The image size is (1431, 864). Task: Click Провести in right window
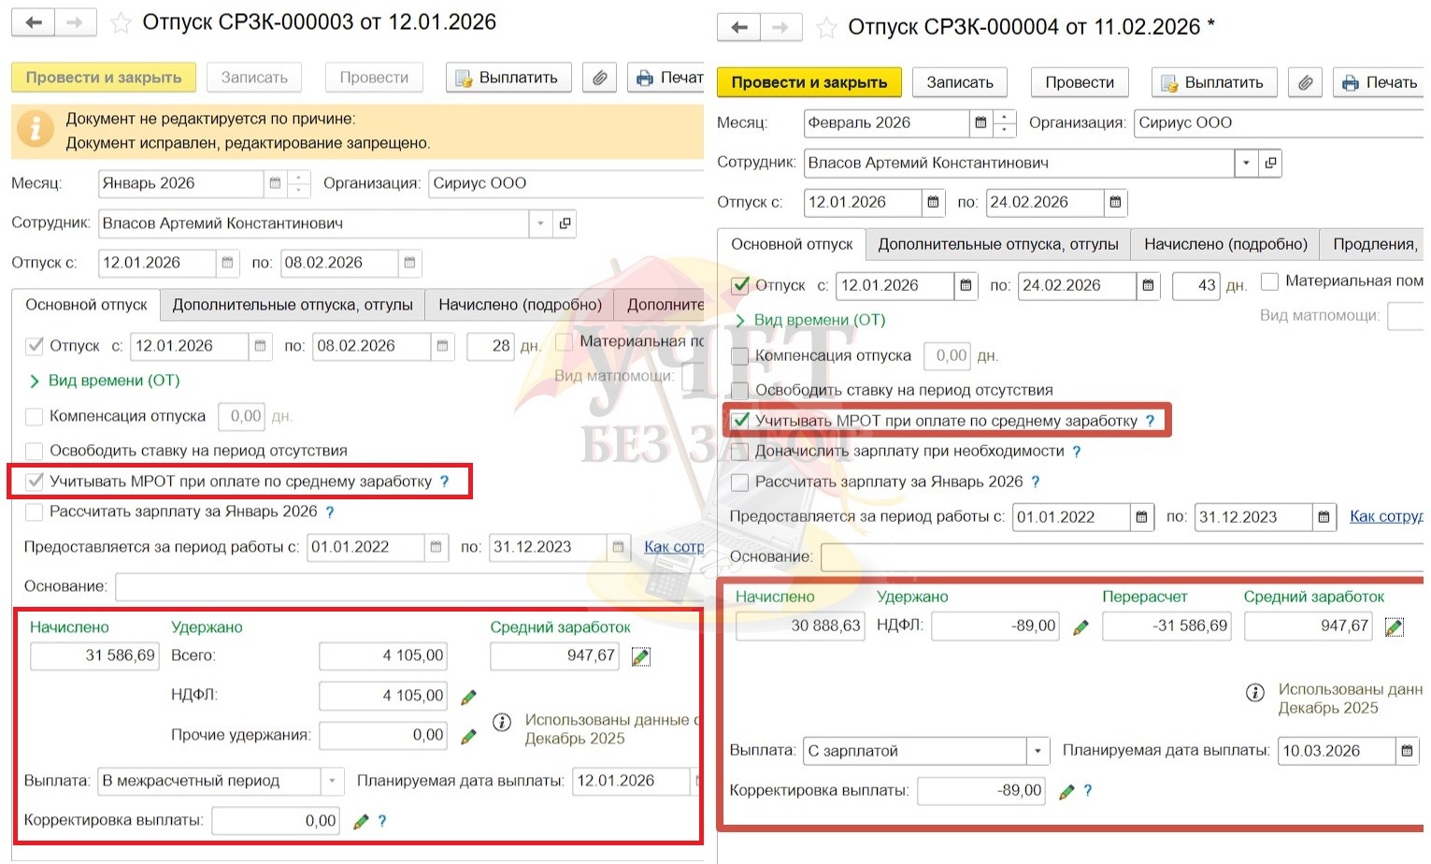(1080, 82)
